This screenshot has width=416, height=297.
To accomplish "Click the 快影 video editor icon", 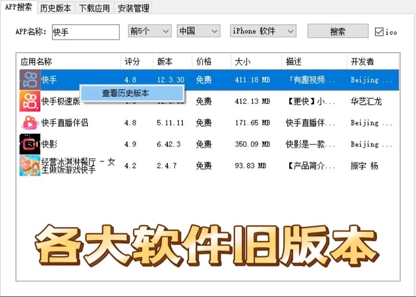I will pyautogui.click(x=30, y=144).
